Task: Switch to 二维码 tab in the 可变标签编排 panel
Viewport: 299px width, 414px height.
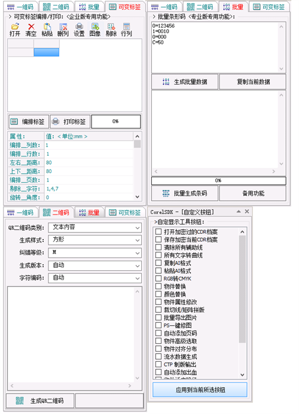Action: point(56,7)
